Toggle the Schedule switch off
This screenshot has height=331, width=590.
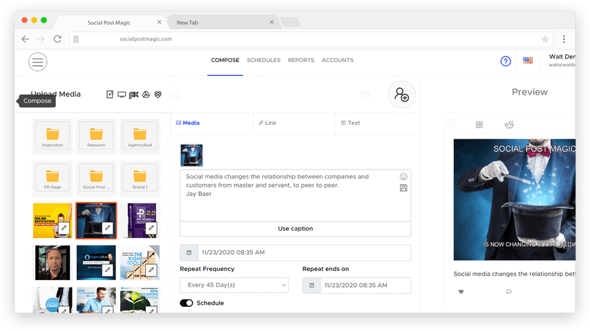(x=187, y=303)
